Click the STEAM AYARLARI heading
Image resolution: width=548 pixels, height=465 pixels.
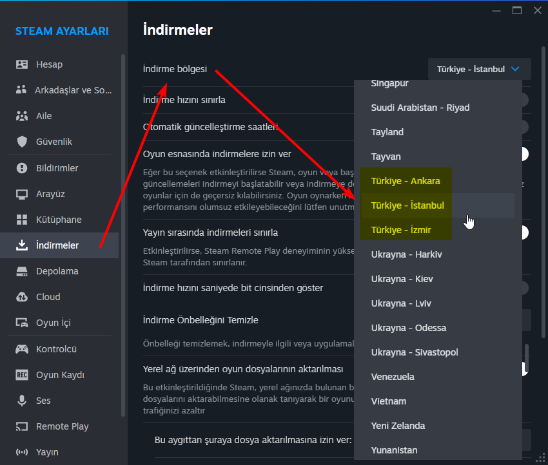(62, 31)
